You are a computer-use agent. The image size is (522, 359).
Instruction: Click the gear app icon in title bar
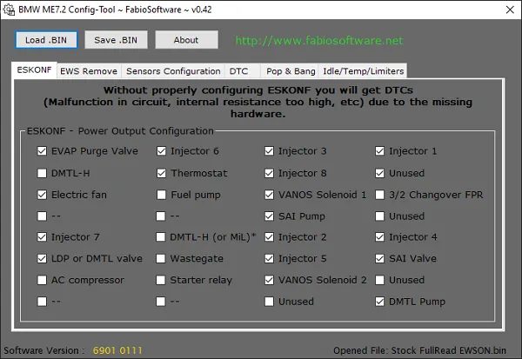click(x=9, y=10)
